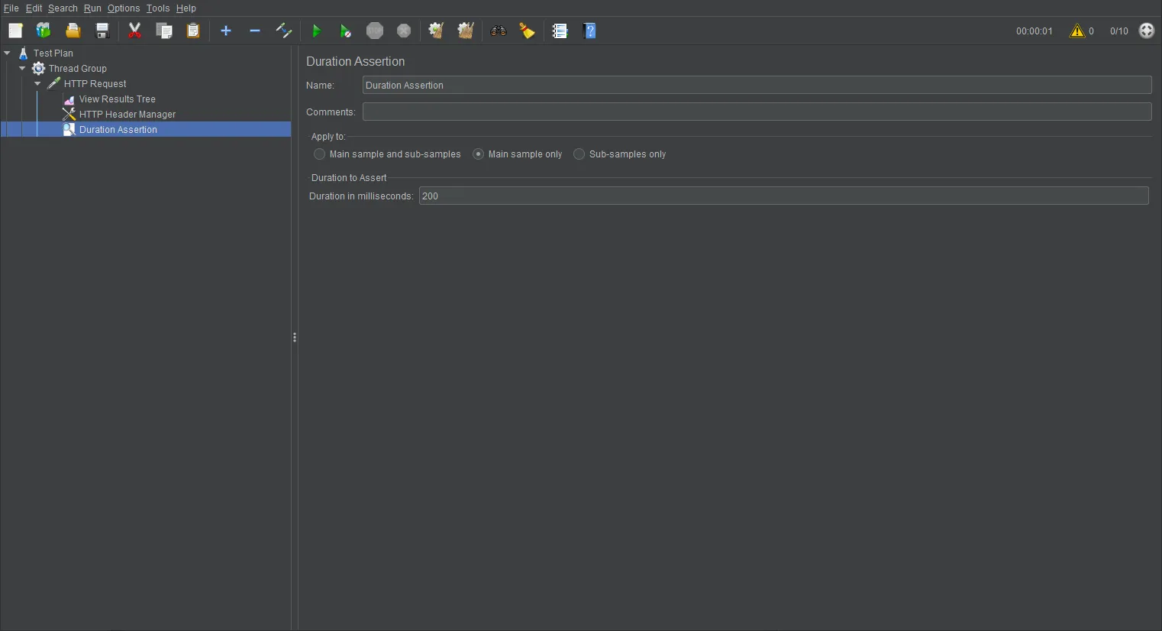The width and height of the screenshot is (1162, 631).
Task: Open the Run menu
Action: click(x=92, y=8)
